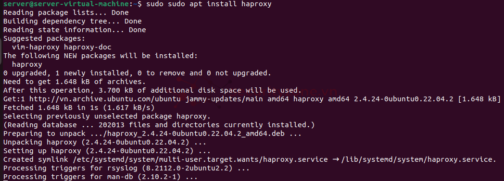Screen dimensions: 504x181
Task: Click the 'jammy-updates/main' repository text
Action: tap(225, 99)
